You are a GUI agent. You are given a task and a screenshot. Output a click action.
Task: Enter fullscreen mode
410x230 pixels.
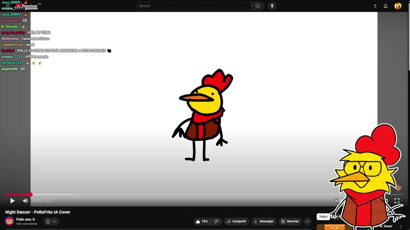coord(397,201)
